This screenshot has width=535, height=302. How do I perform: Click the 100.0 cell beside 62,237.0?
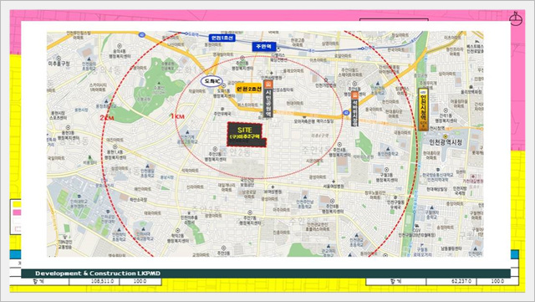pyautogui.click(x=497, y=281)
